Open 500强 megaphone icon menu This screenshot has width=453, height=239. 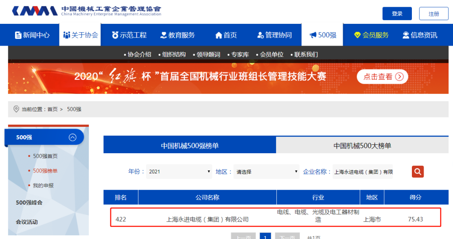coord(323,35)
